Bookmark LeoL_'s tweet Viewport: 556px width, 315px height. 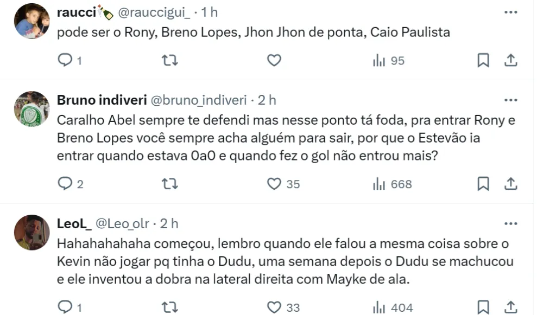pyautogui.click(x=483, y=307)
